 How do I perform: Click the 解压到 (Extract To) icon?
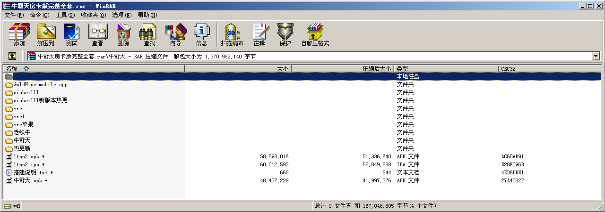click(x=45, y=34)
